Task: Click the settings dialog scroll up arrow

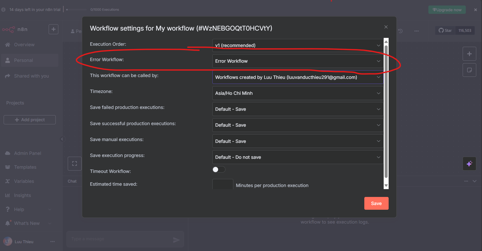Action: point(386,42)
